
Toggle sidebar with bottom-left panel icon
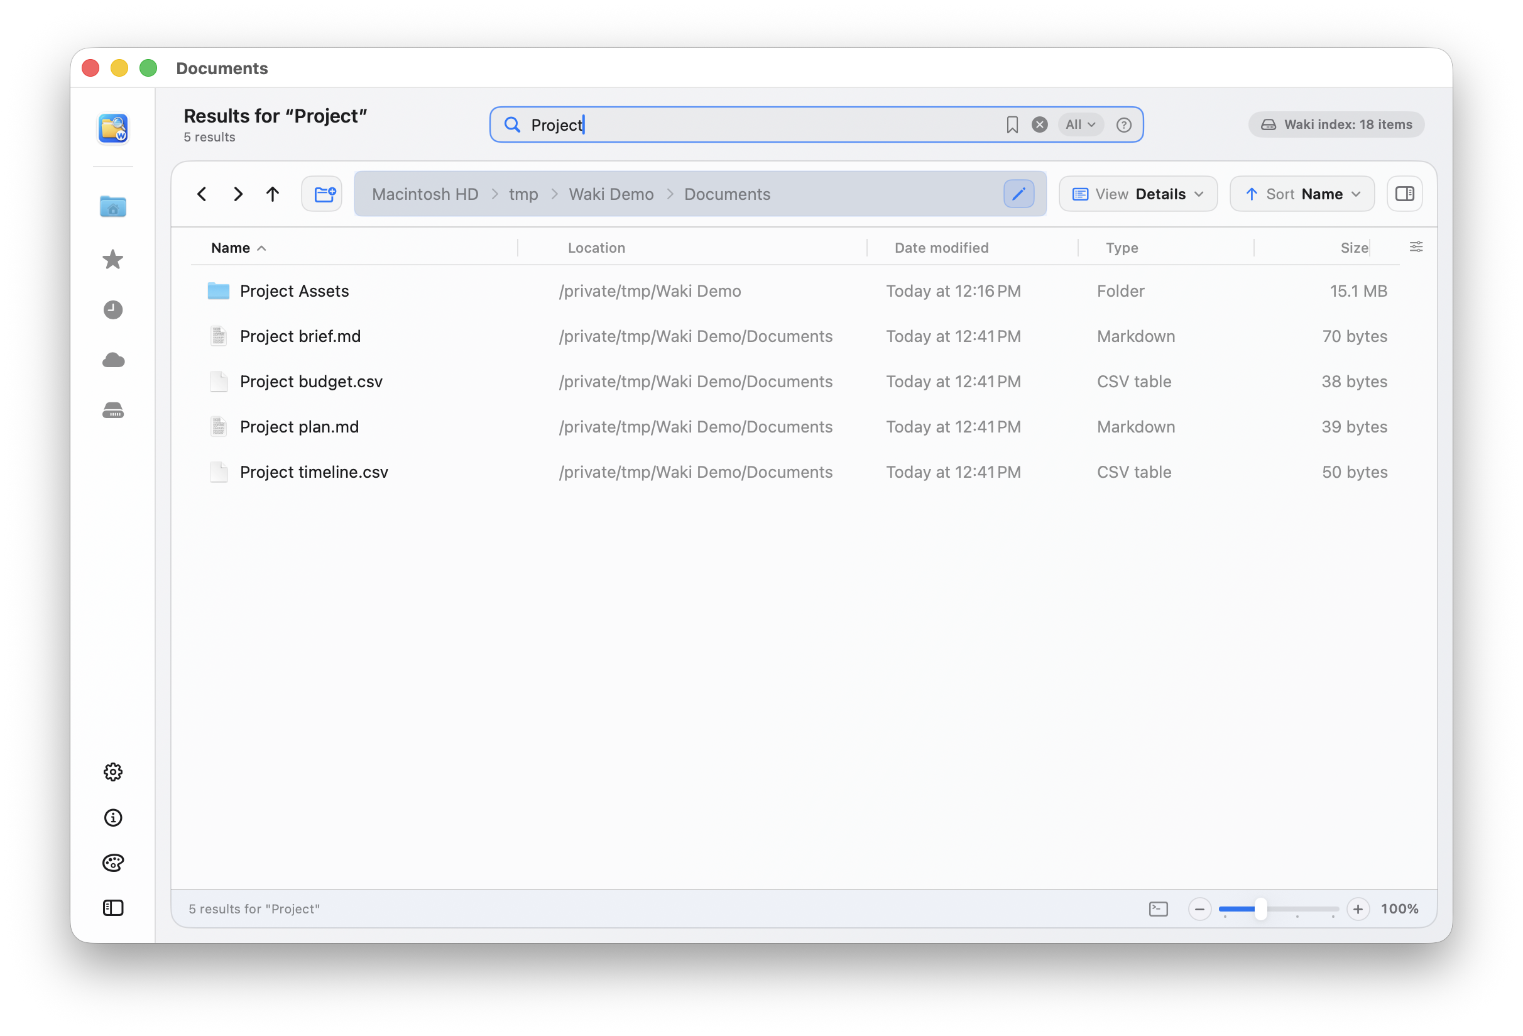click(x=112, y=908)
